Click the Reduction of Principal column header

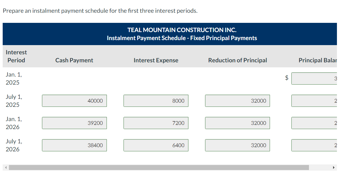(x=237, y=60)
